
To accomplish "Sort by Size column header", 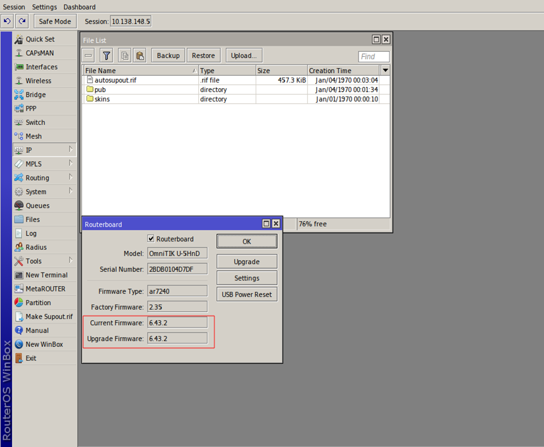I will pos(281,71).
